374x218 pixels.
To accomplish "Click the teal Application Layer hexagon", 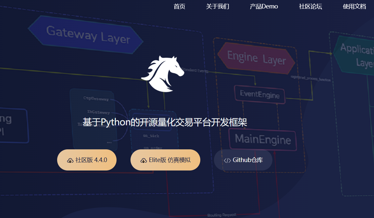I will (x=354, y=55).
